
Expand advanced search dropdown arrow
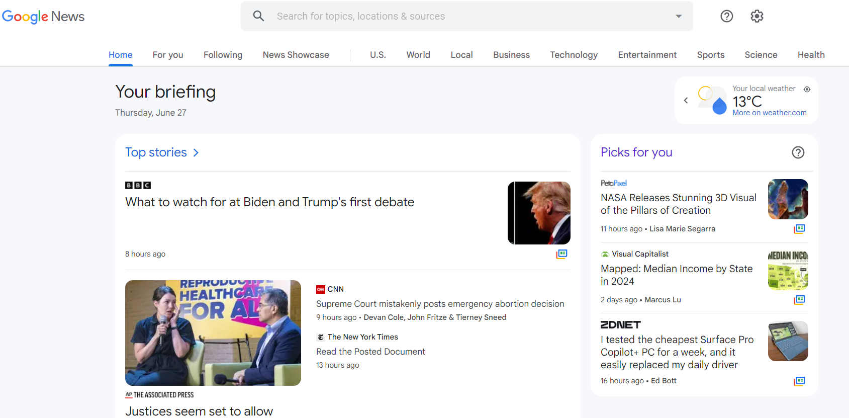tap(679, 16)
